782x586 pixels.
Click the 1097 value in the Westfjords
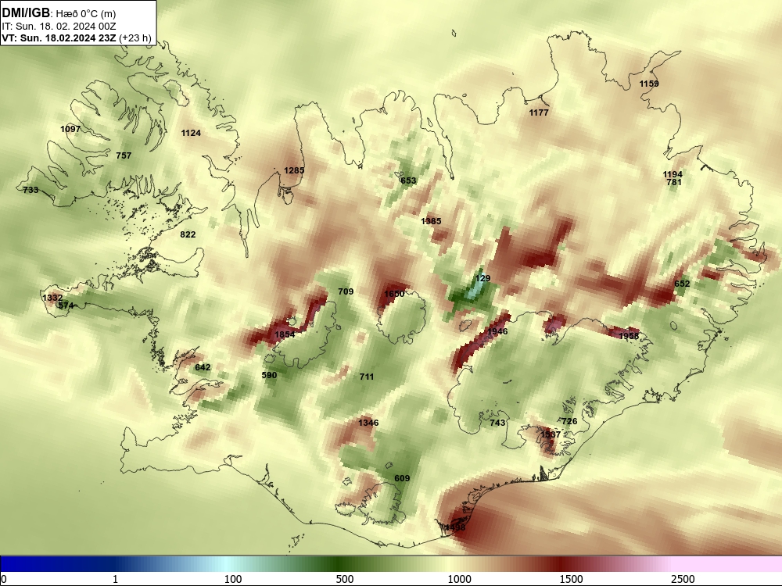coord(70,129)
